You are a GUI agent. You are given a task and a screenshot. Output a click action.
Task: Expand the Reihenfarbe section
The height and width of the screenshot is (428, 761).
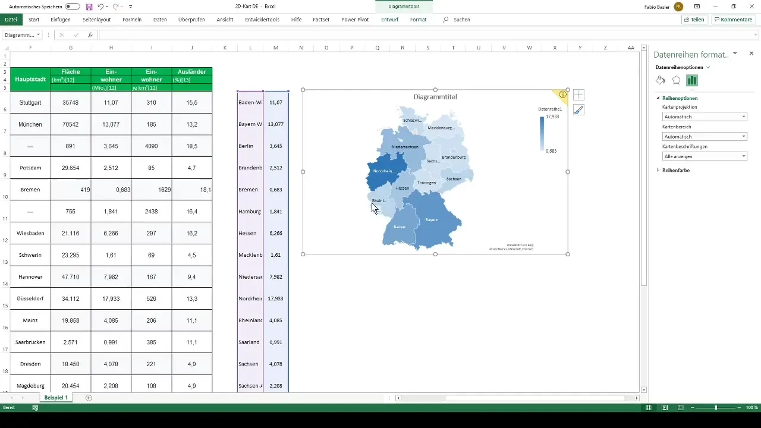click(x=658, y=170)
